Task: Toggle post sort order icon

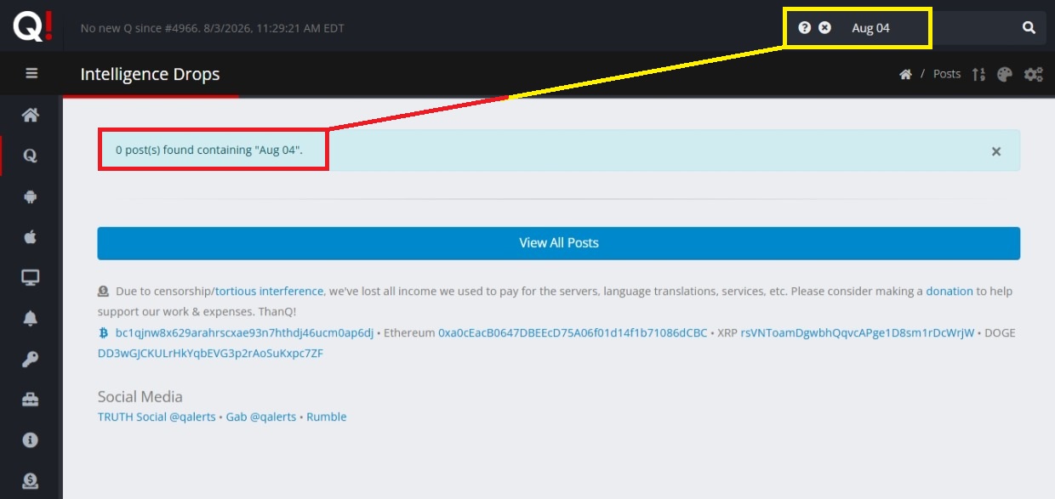Action: click(x=978, y=74)
